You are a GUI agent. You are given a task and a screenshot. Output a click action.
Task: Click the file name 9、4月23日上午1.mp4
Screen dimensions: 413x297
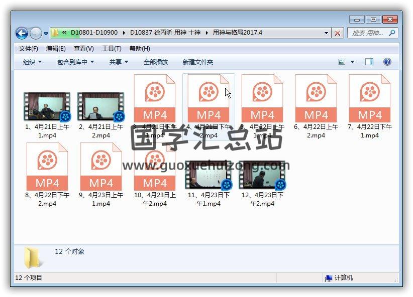[101, 199]
